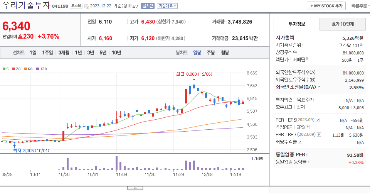Click the red 20-day moving average swatch
Screen dimensions: 370x193
pos(14,69)
